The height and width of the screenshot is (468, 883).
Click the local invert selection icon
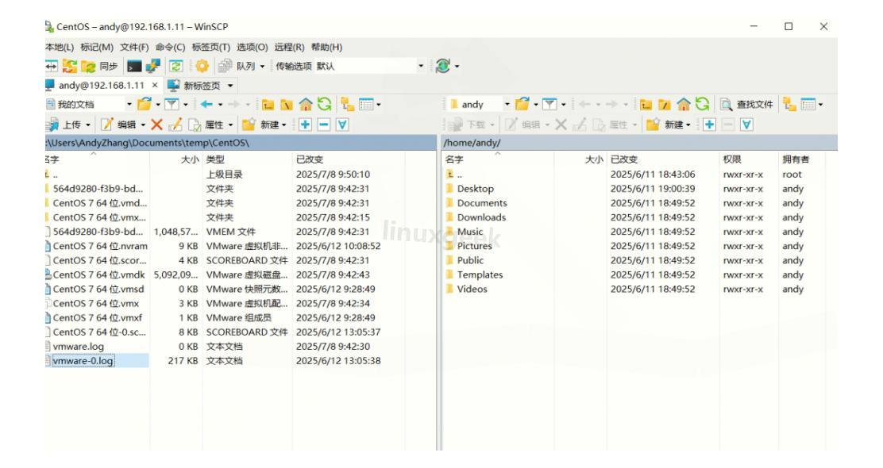click(x=342, y=125)
